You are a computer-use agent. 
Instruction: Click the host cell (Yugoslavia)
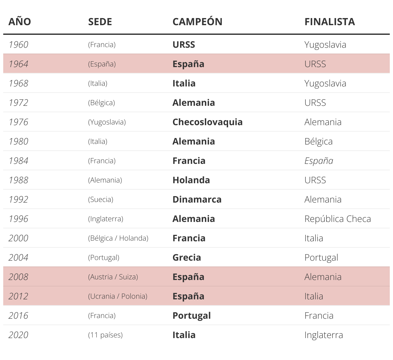(x=107, y=122)
